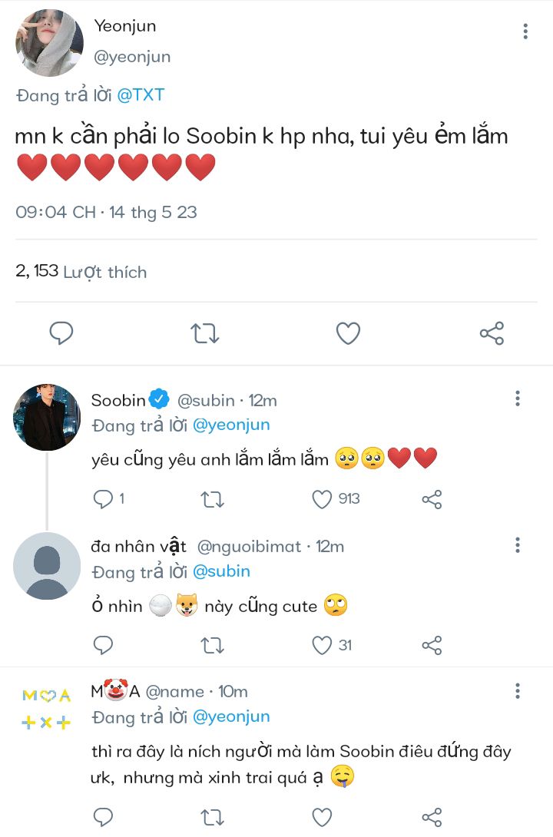Retweet the reply from @name
This screenshot has width=553, height=837.
[x=212, y=816]
